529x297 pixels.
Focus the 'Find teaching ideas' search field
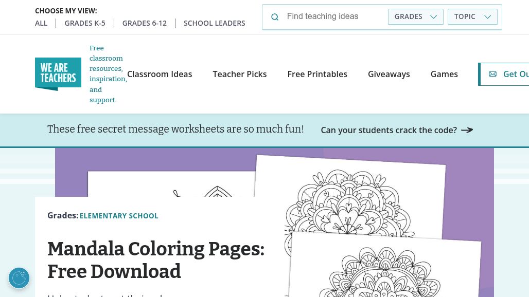coord(334,16)
